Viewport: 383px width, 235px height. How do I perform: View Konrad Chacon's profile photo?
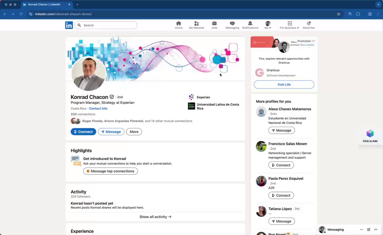(x=89, y=73)
